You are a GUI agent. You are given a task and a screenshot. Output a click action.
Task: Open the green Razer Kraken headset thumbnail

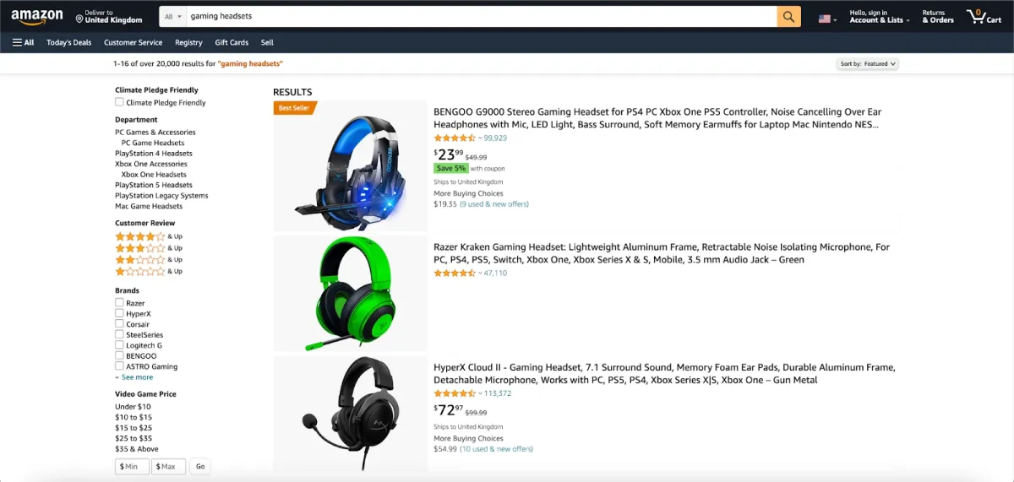tap(351, 293)
